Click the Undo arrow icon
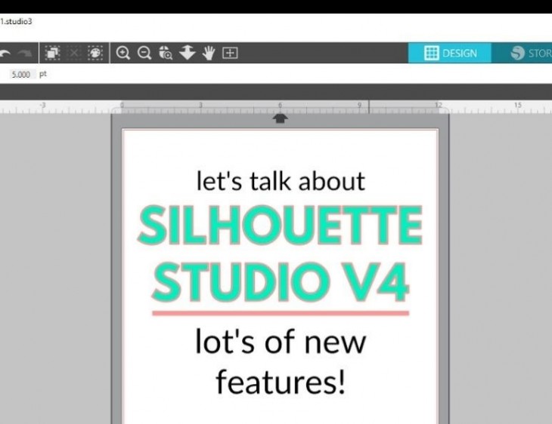 (x=5, y=54)
